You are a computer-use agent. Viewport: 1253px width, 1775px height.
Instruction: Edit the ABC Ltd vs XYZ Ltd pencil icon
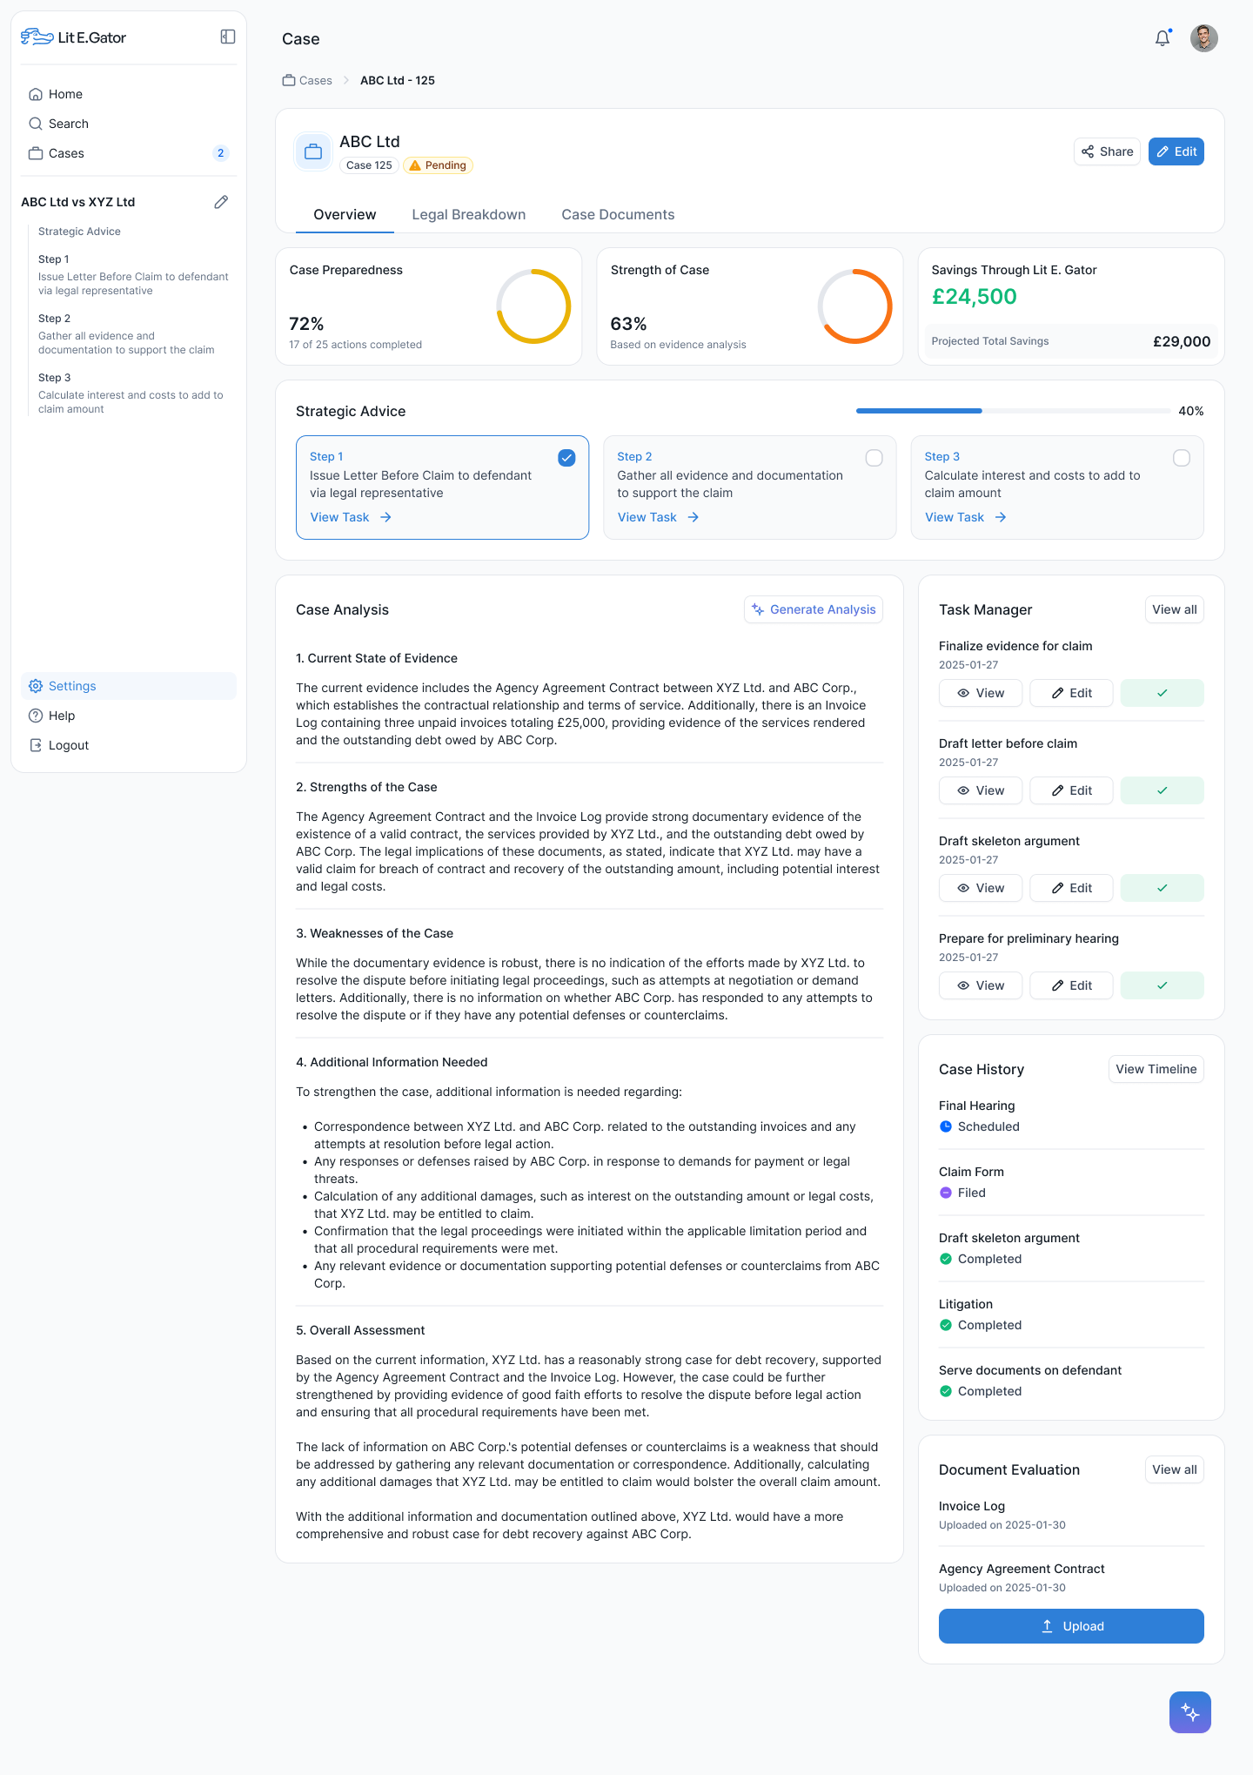[221, 202]
